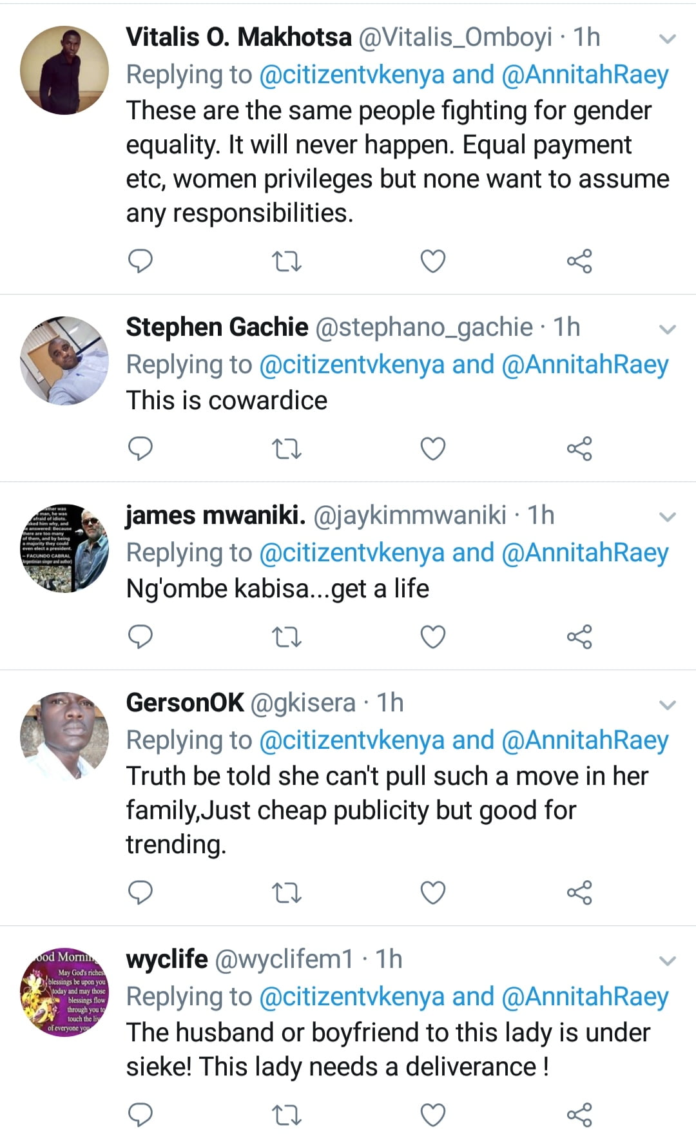Reply to Vitalis O. Makhotsa's tweet
This screenshot has width=696, height=1147.
pos(140,261)
